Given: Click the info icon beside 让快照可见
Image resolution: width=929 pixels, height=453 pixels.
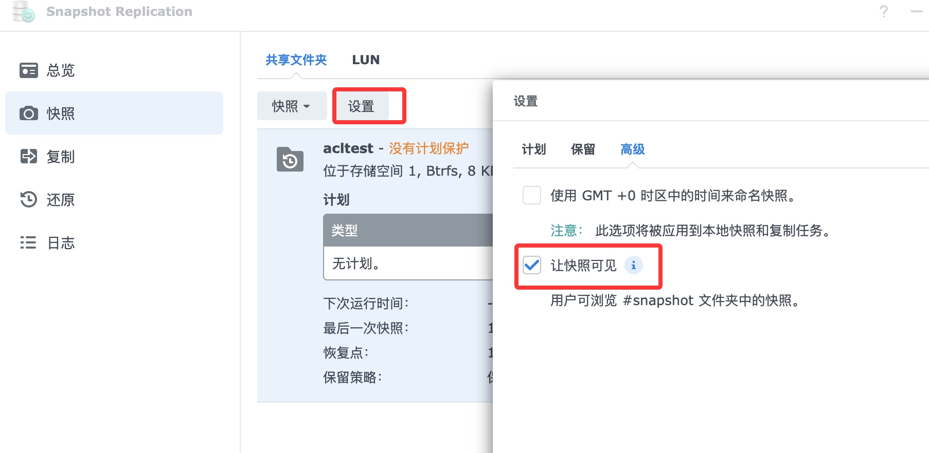Looking at the screenshot, I should tap(633, 266).
